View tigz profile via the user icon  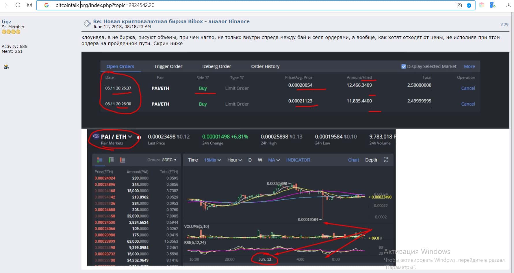coord(6,67)
